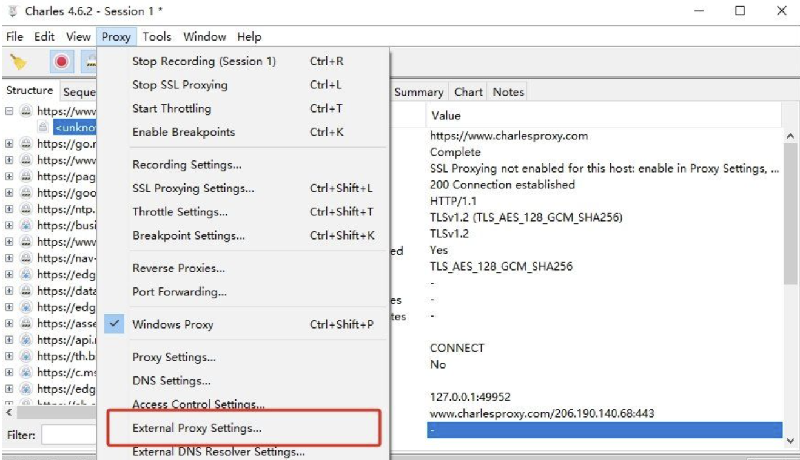Expand the https://go. host tree node
This screenshot has height=460, width=800.
10,144
